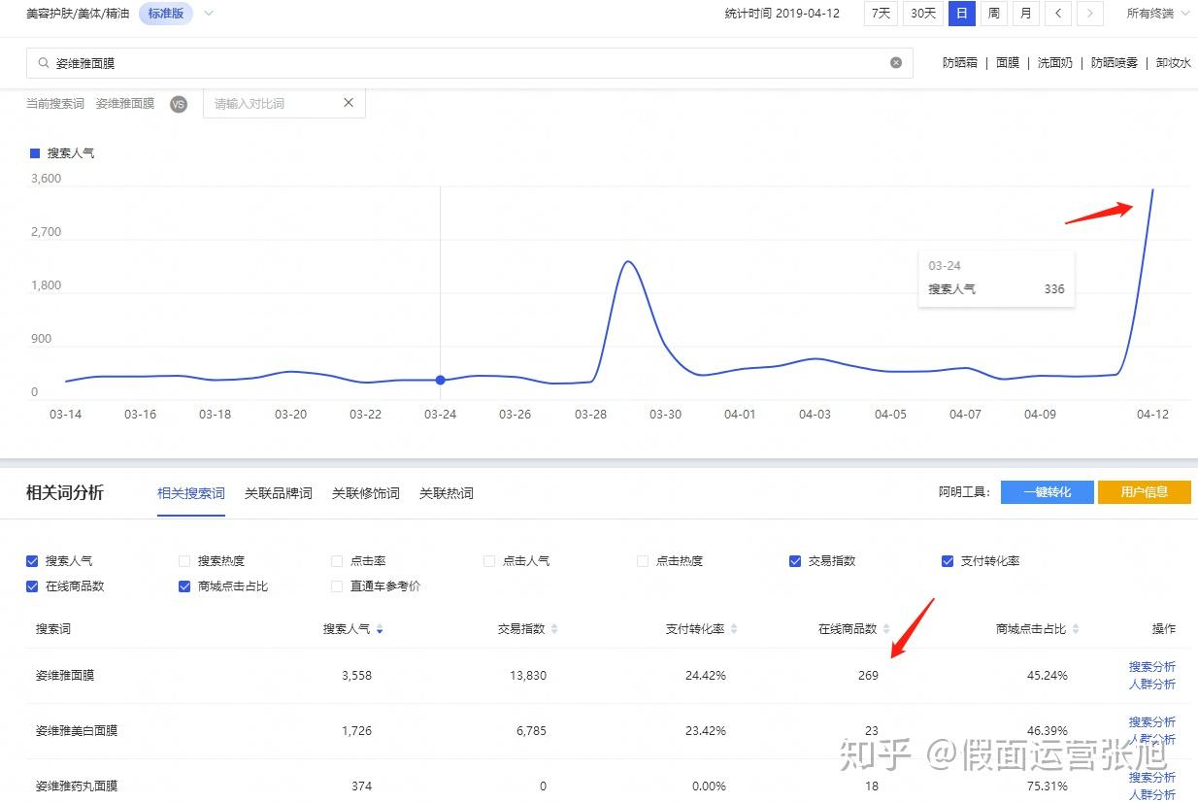Image resolution: width=1198 pixels, height=803 pixels.
Task: Click the 统计时间 2019-04-12 date
Action: point(782,14)
